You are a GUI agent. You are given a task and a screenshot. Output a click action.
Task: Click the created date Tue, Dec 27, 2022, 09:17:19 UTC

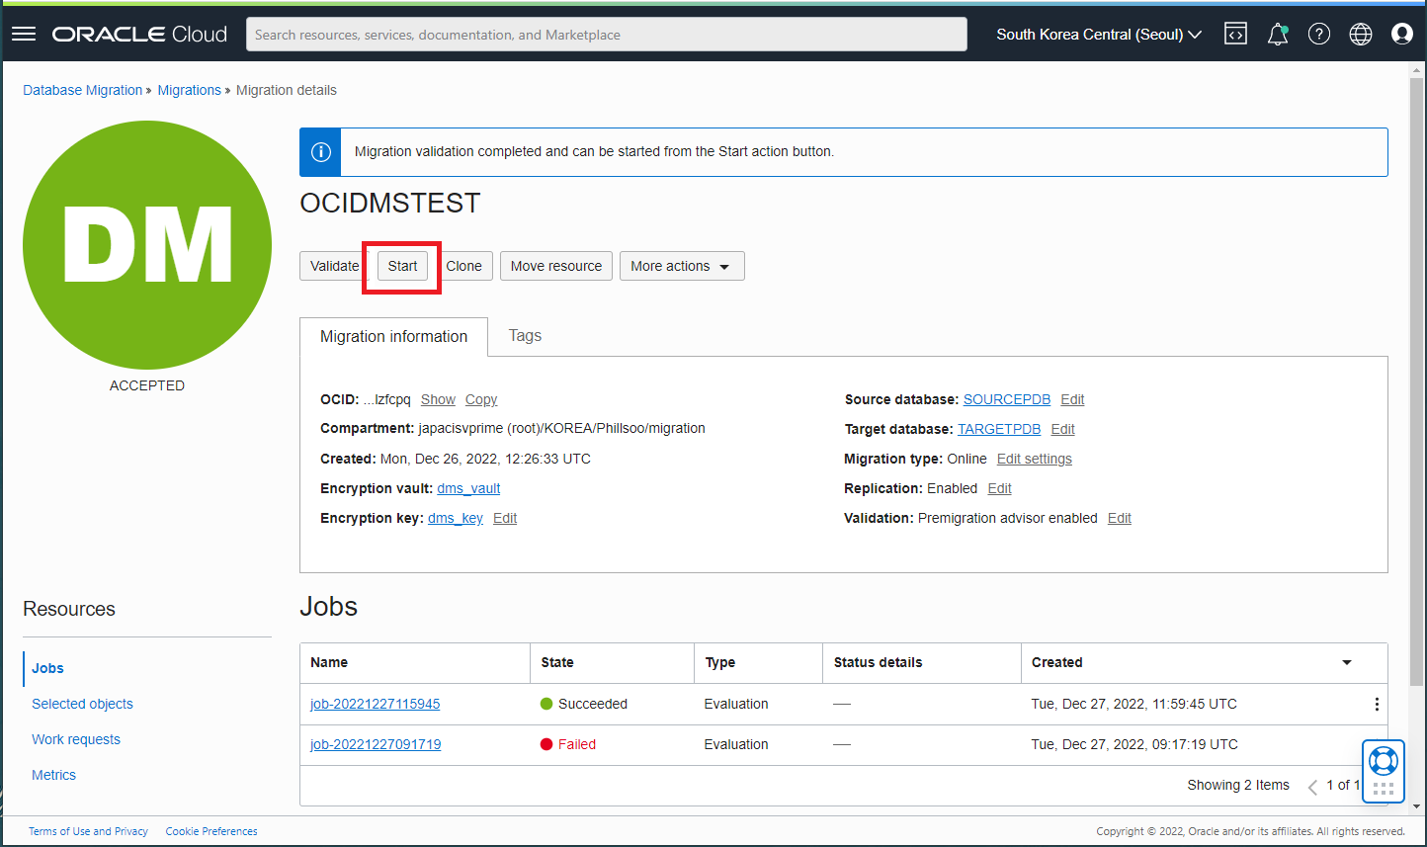coord(1134,744)
